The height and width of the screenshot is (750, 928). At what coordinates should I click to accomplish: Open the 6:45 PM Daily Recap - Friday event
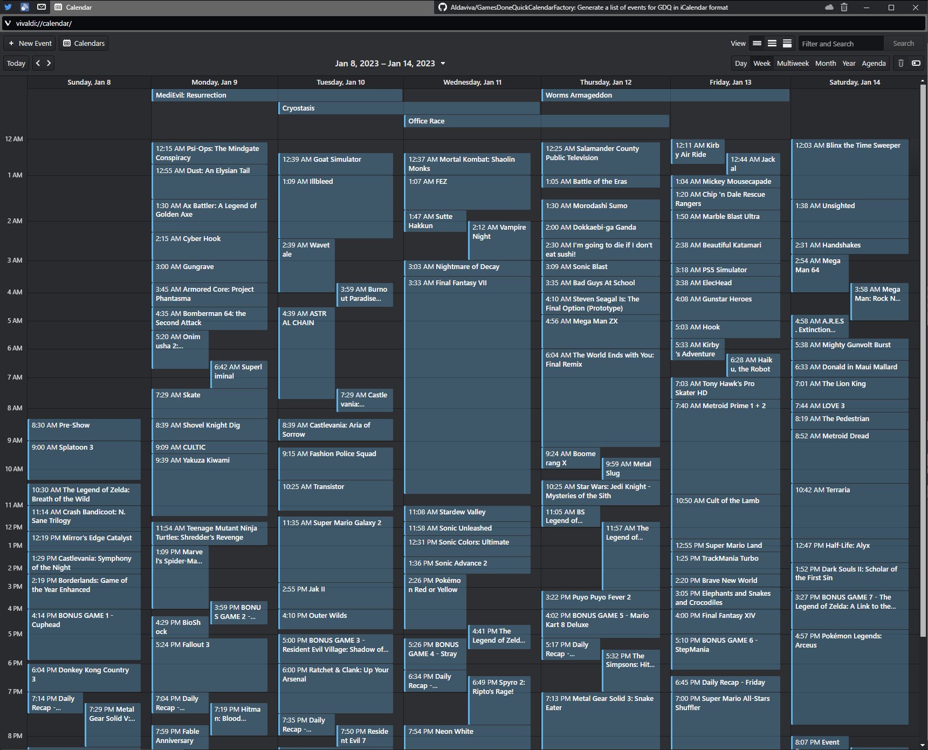tap(726, 683)
